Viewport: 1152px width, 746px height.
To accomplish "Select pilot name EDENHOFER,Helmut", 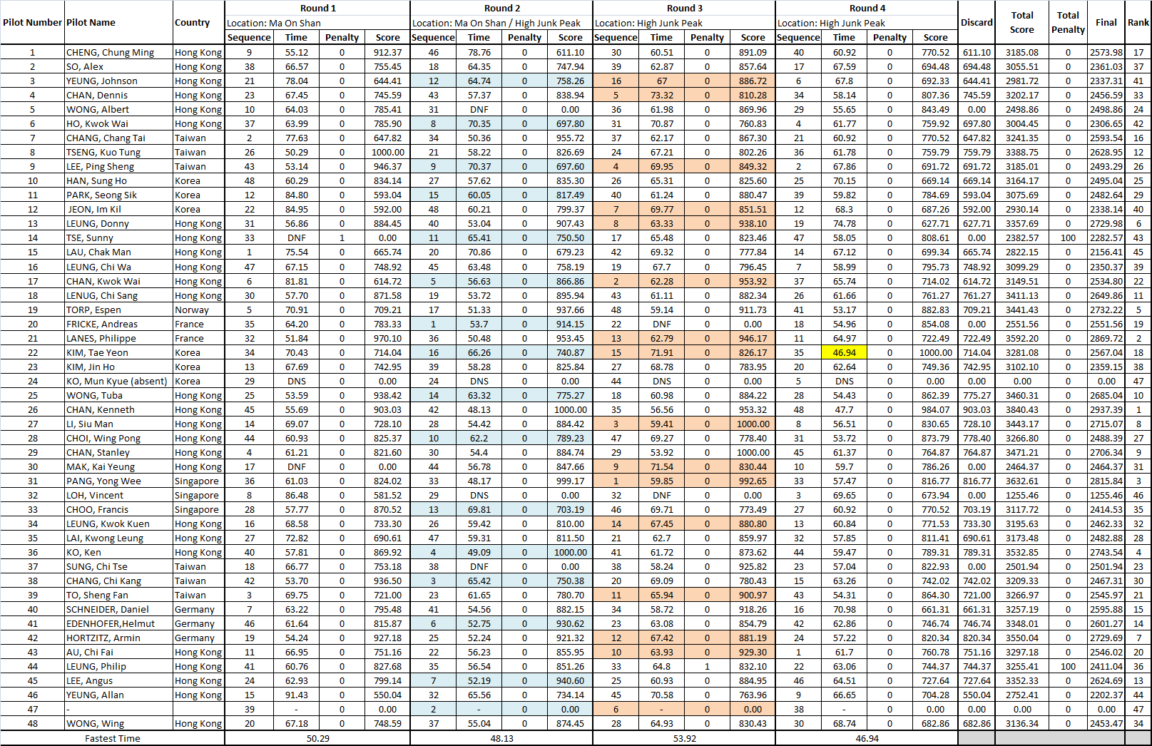I will [x=111, y=624].
